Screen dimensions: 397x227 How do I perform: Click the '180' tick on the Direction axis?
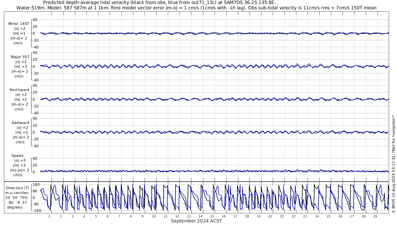pos(36,185)
